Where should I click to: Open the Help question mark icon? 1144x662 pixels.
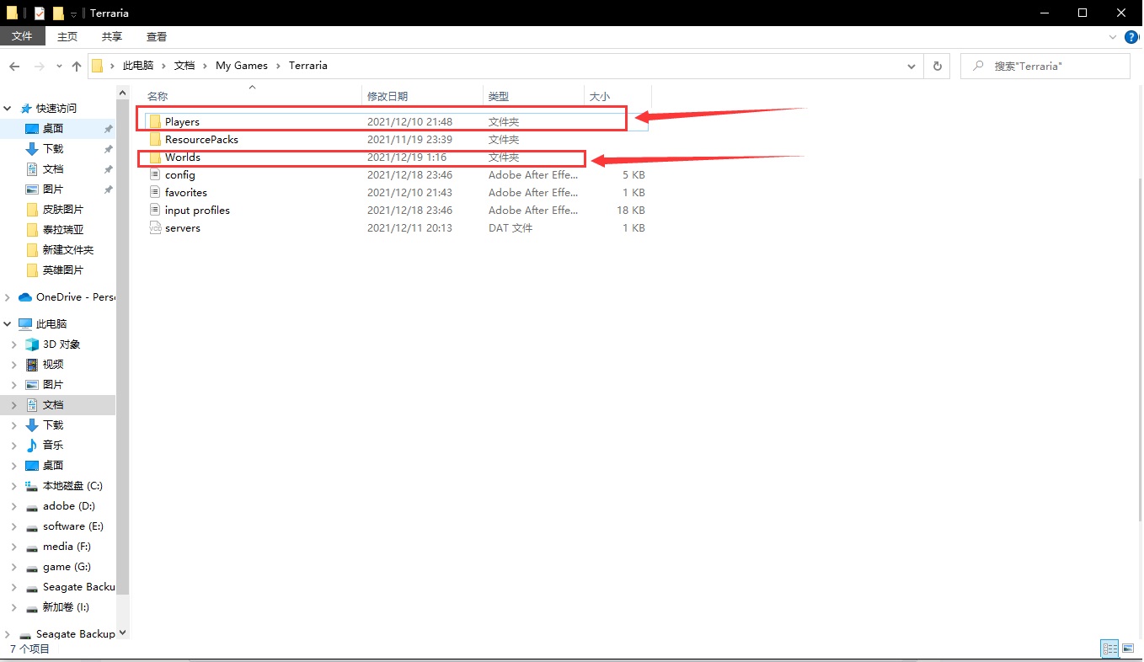point(1133,37)
